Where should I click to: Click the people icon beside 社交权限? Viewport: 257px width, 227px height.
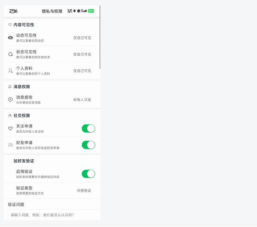coord(10,116)
